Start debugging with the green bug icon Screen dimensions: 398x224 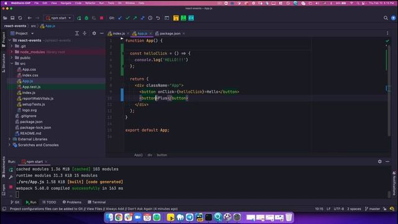coord(86,18)
